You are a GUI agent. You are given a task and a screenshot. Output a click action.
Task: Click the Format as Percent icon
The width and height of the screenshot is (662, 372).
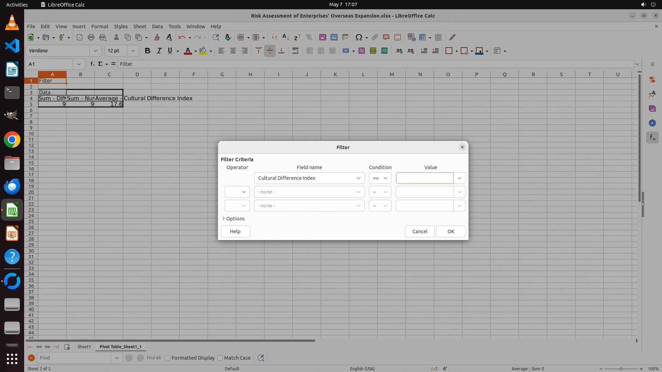point(362,51)
